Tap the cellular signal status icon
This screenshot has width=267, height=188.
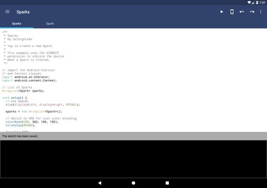click(x=253, y=2)
